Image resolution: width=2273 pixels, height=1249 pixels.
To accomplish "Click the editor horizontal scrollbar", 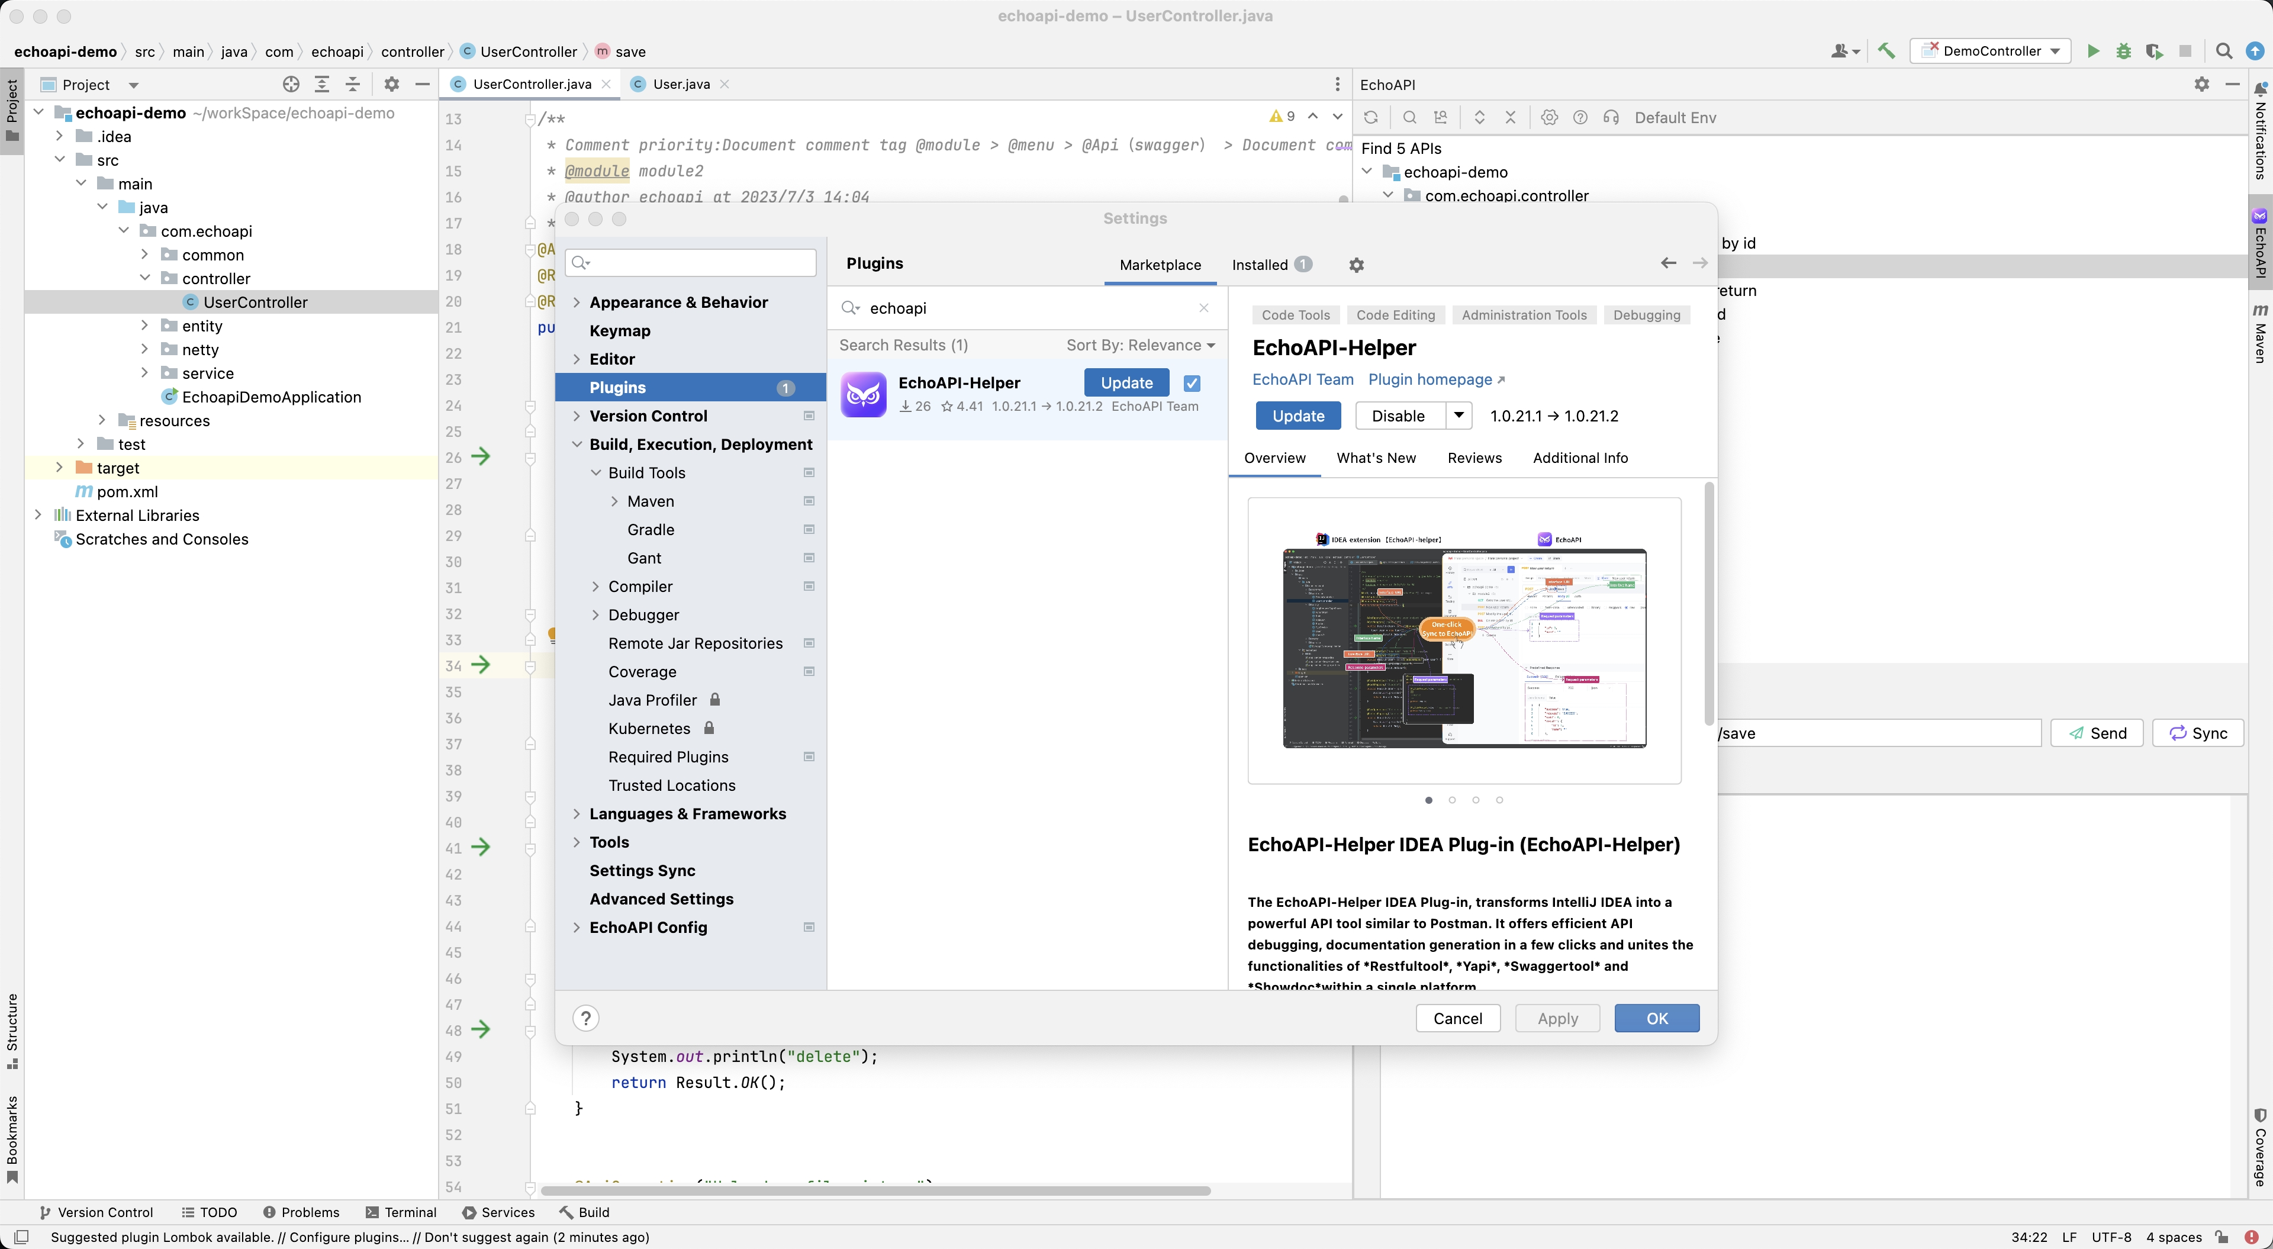I will point(875,1190).
